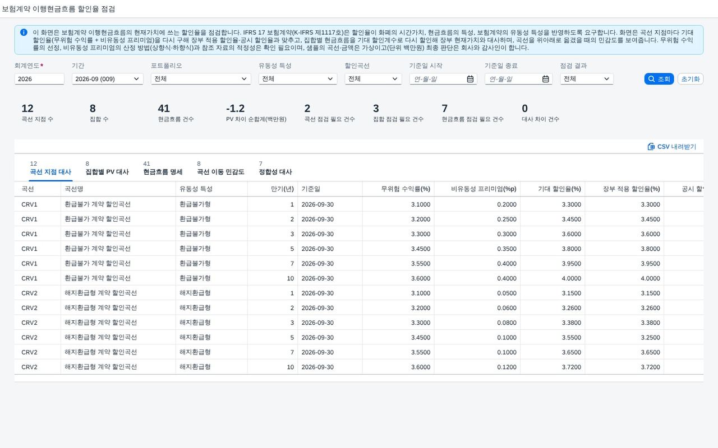The width and height of the screenshot is (718, 448).
Task: Open calendar picker for 기준일 종료
Action: tap(546, 79)
